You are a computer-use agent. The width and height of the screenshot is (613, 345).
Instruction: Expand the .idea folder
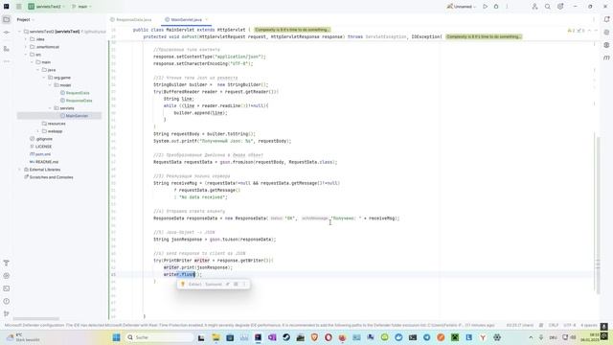pos(26,39)
